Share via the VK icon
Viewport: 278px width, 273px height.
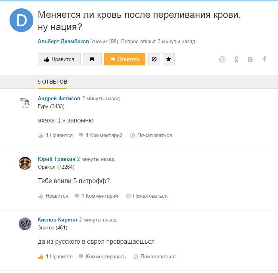click(250, 59)
